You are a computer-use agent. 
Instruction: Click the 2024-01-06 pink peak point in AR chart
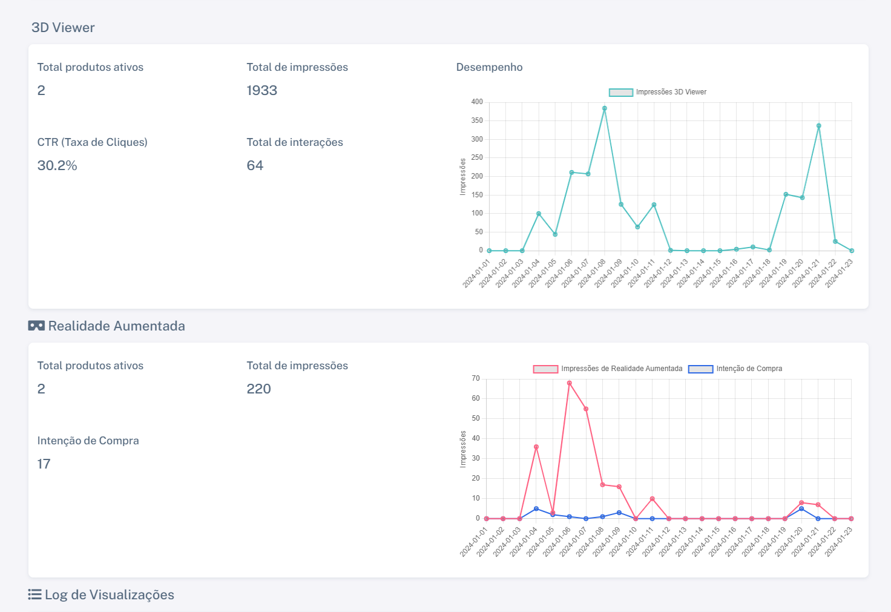pyautogui.click(x=569, y=383)
